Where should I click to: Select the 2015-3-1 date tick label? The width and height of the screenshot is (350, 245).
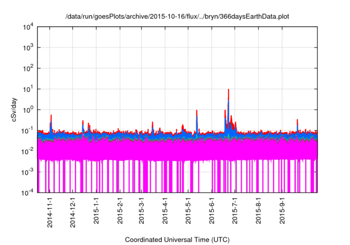click(141, 211)
